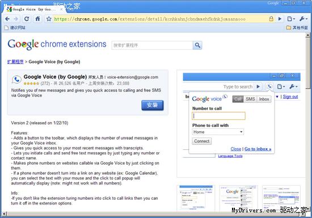Select the middle screenshot thumbnail with the Google logo
The height and width of the screenshot is (218, 312).
(238, 198)
